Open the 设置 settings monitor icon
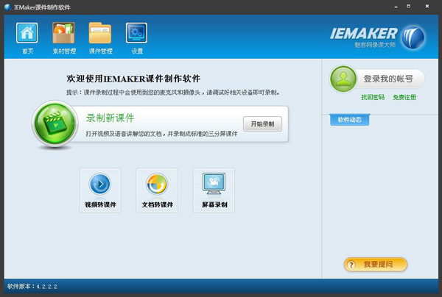The image size is (442, 297). pyautogui.click(x=137, y=33)
